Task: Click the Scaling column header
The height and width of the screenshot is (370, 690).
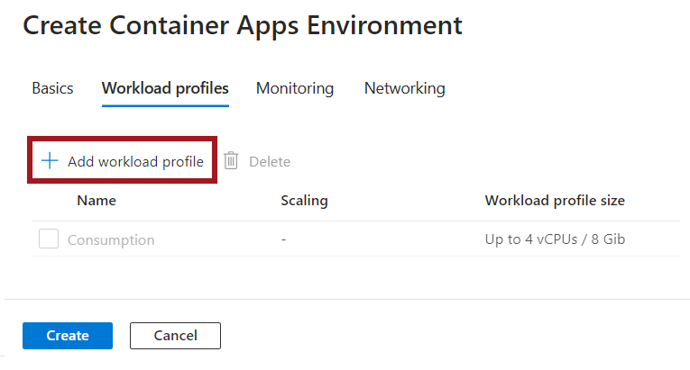Action: [x=304, y=201]
